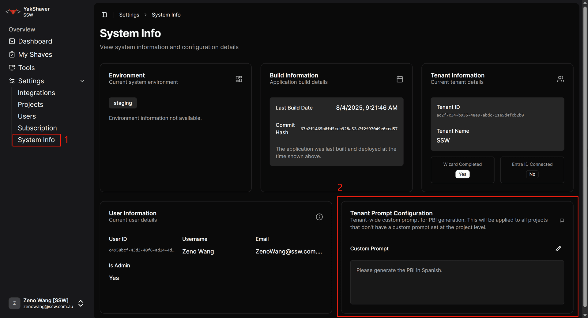The width and height of the screenshot is (588, 318).
Task: Open the account switcher for Zeno Wang
Action: pyautogui.click(x=81, y=303)
